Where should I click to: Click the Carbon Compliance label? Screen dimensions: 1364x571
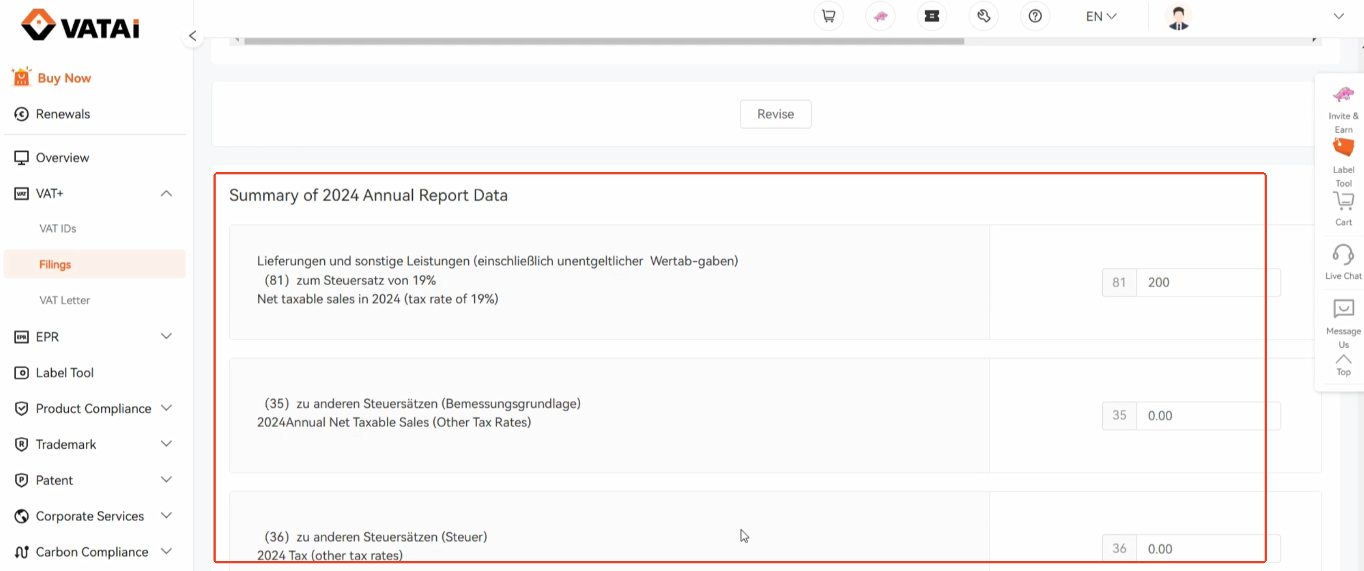pos(92,552)
